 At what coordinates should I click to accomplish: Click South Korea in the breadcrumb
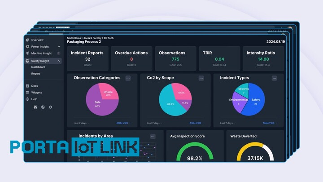(x=74, y=38)
